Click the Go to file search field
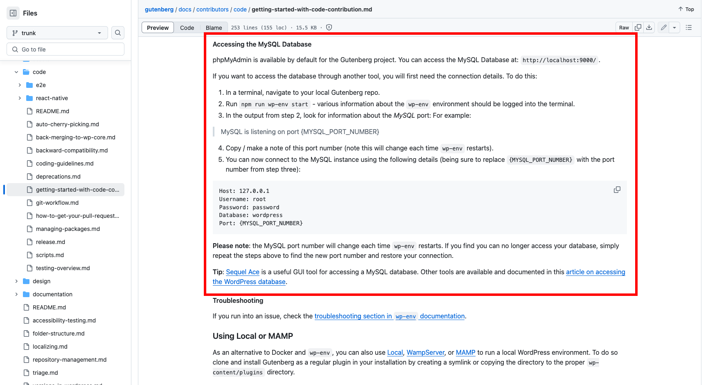708x385 pixels. [x=65, y=49]
